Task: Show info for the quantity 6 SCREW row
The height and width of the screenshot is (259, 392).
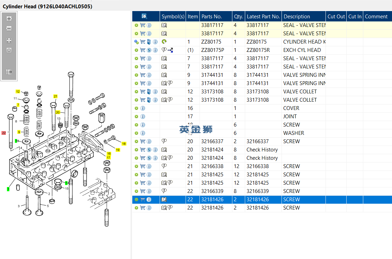Action: coord(143,125)
